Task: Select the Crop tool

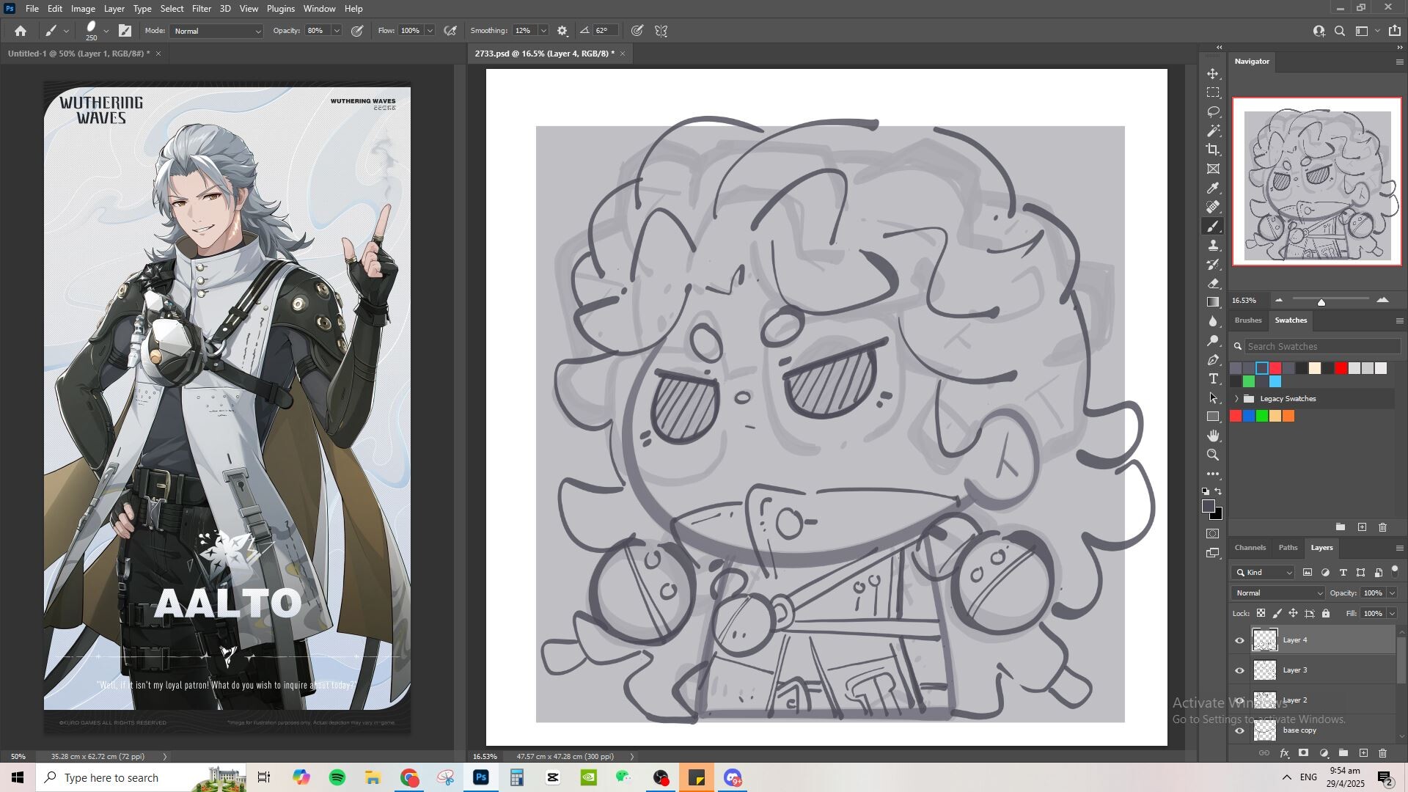Action: pyautogui.click(x=1214, y=150)
